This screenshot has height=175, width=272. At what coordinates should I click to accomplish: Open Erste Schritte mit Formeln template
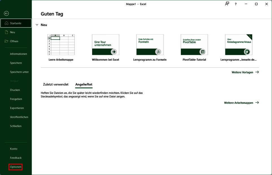150,45
